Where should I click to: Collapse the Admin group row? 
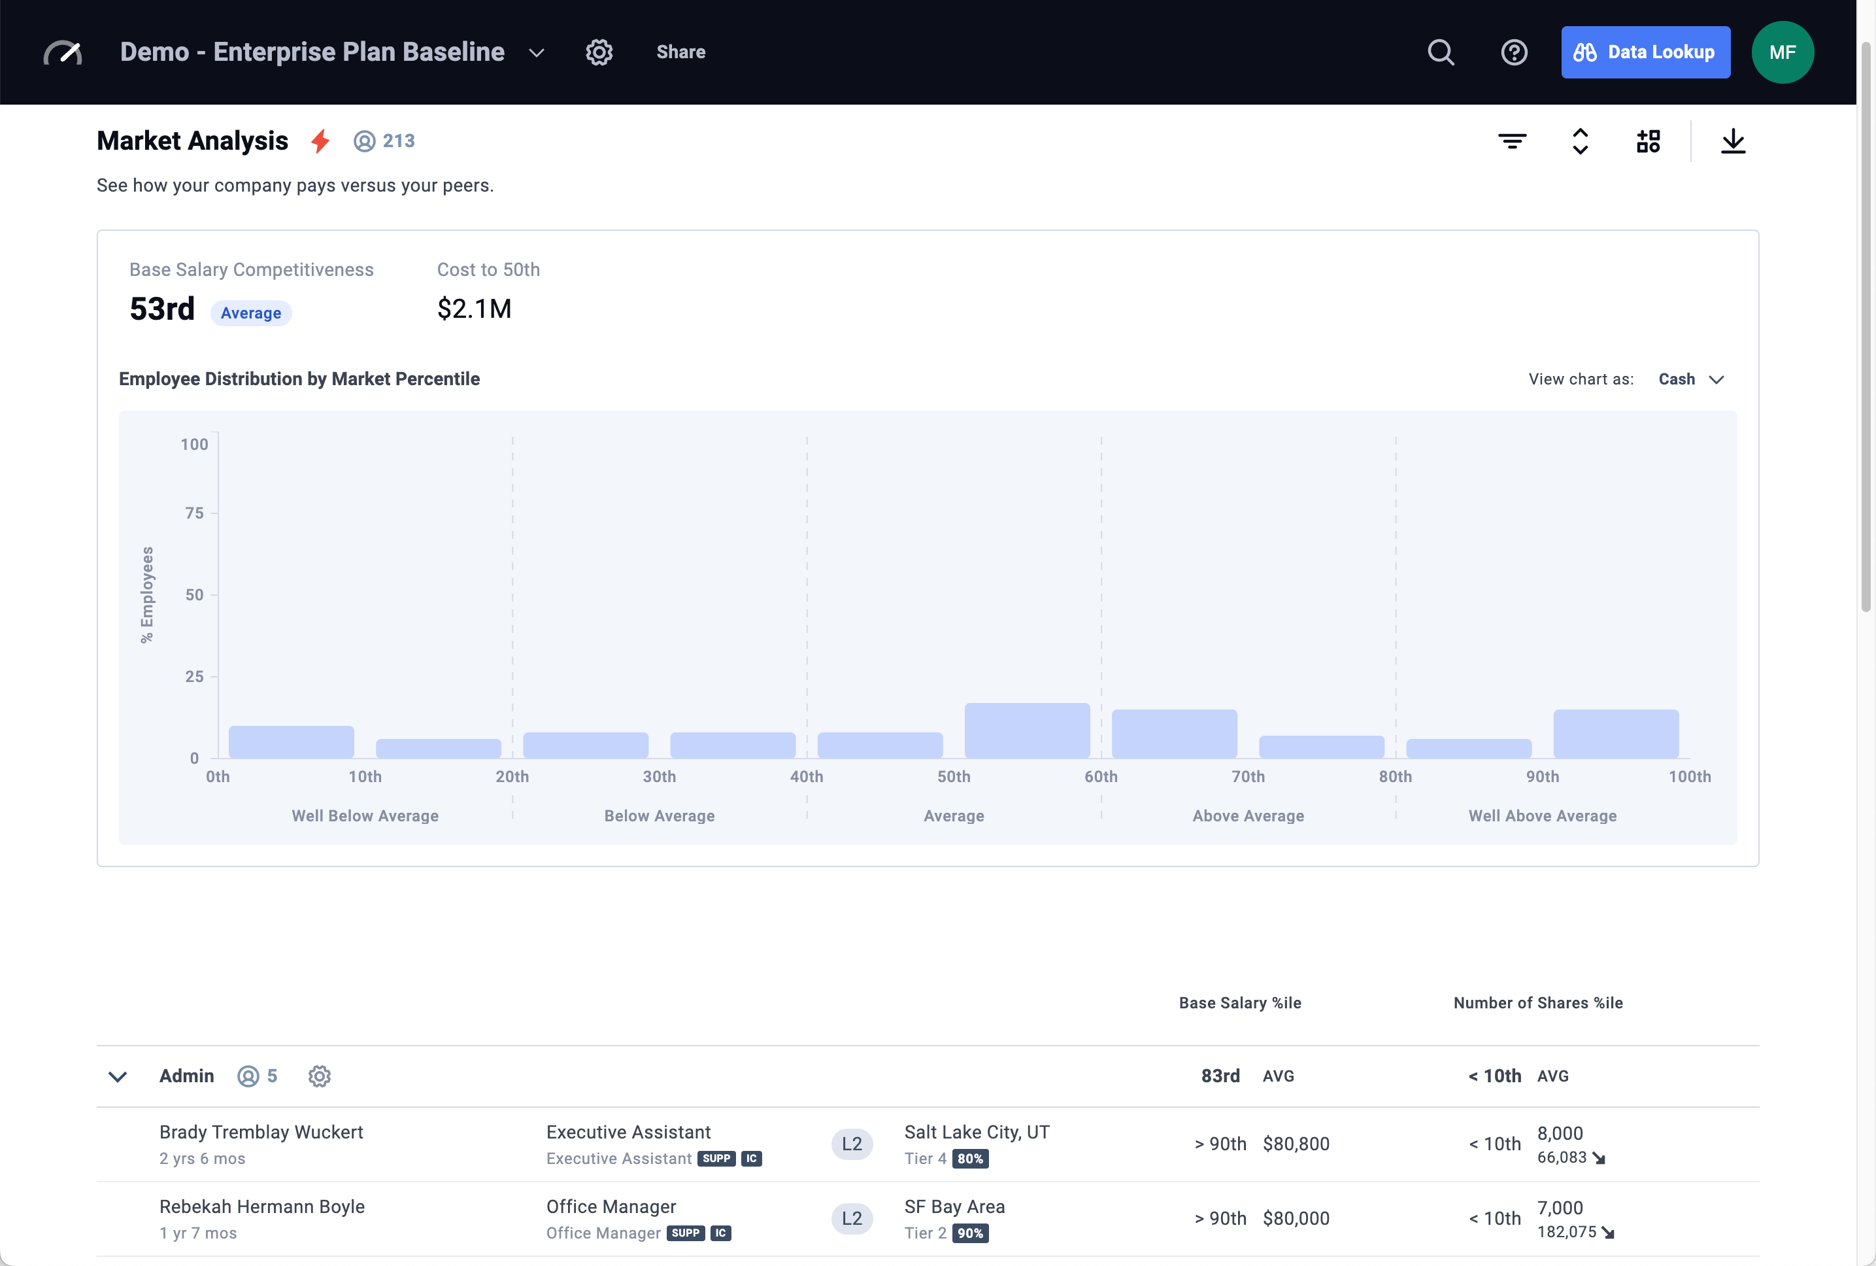118,1076
